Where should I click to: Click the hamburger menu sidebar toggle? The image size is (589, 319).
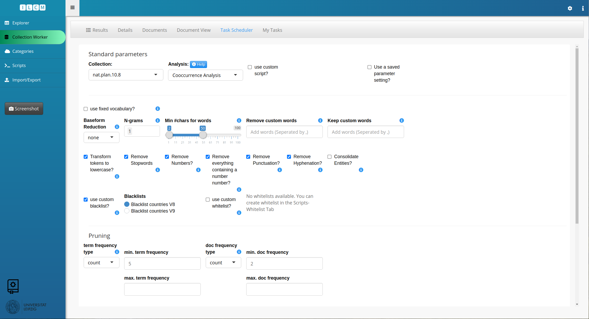[73, 8]
